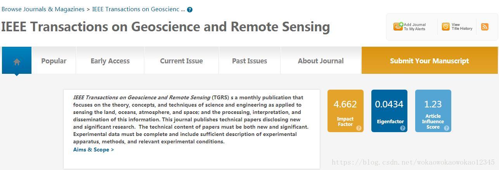The image size is (499, 170).
Task: Expand the Aims & Scope link
Action: [94, 150]
